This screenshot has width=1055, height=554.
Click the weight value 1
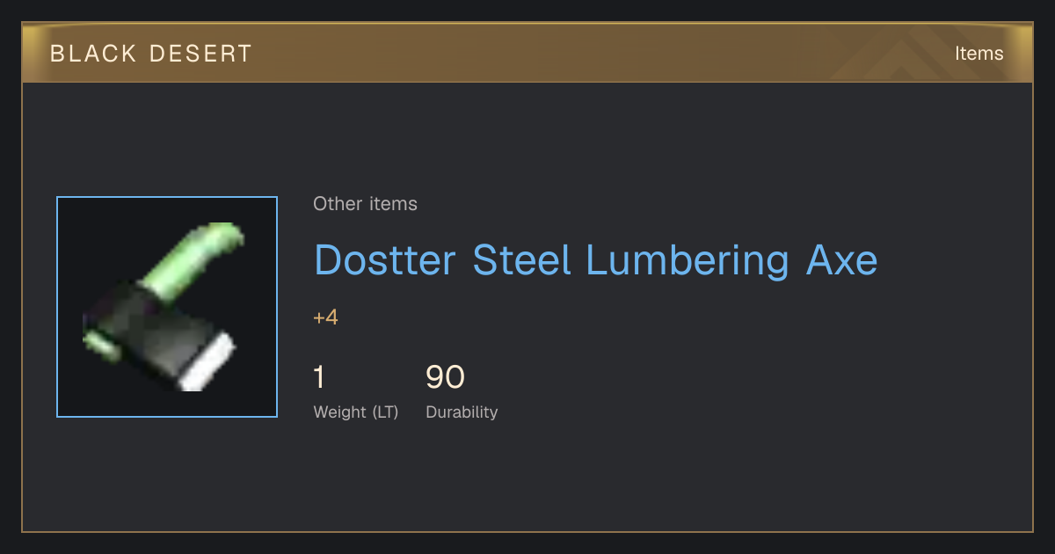[x=319, y=377]
